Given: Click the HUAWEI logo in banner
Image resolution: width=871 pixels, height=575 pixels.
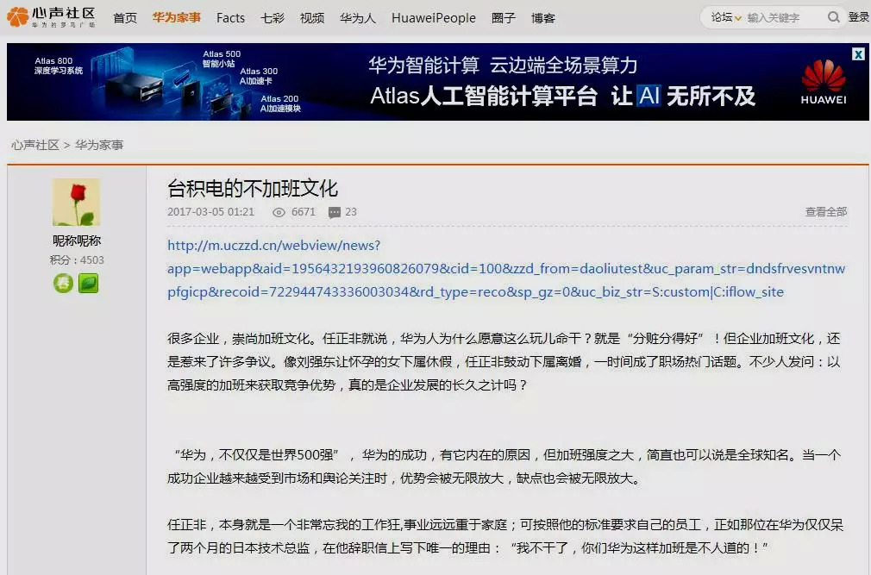Looking at the screenshot, I should [x=824, y=82].
